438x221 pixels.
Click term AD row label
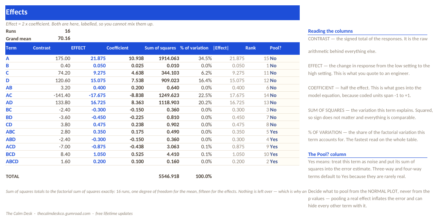tap(9, 103)
